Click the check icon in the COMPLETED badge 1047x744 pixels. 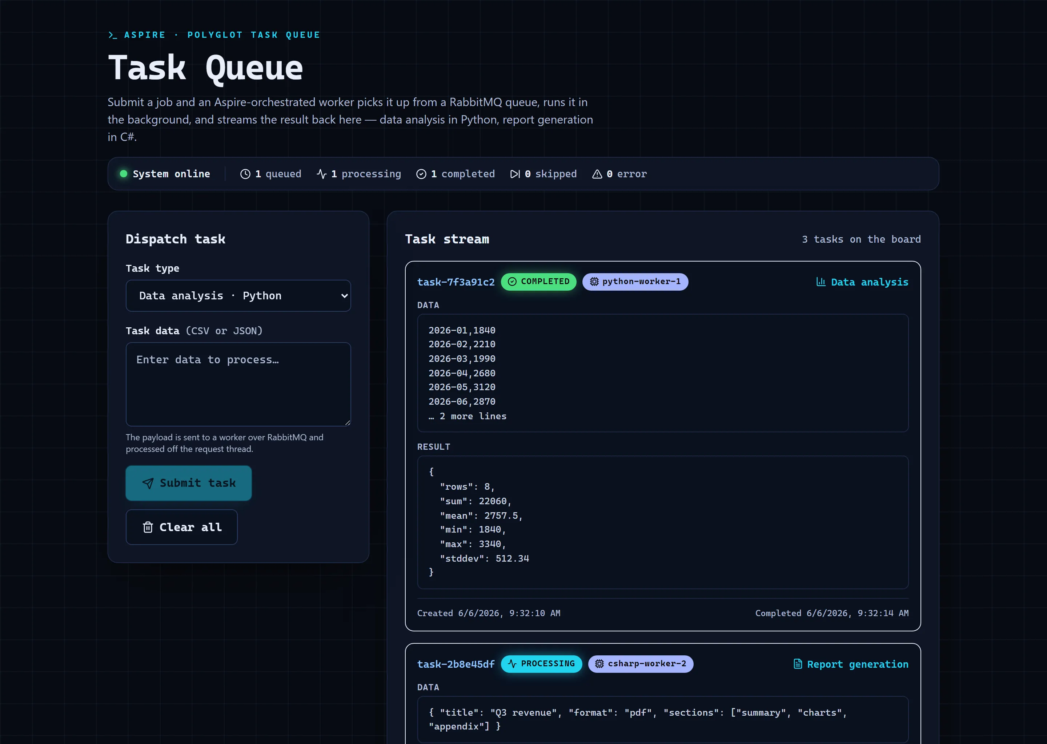pos(512,282)
